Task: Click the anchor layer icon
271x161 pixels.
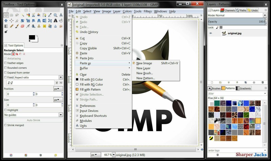Action: 254,82
